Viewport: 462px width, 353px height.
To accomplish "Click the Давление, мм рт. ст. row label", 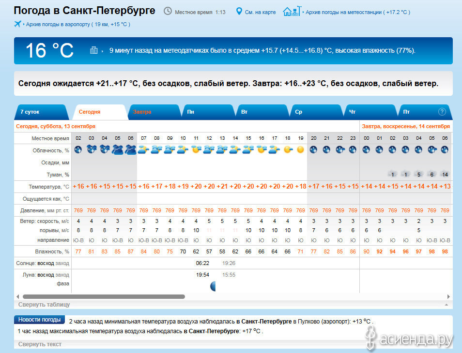I will (x=45, y=211).
